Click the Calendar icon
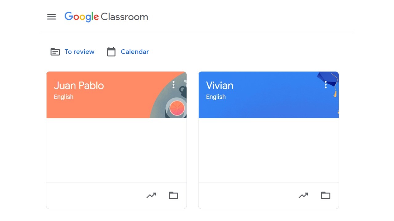The width and height of the screenshot is (394, 221). pyautogui.click(x=111, y=52)
